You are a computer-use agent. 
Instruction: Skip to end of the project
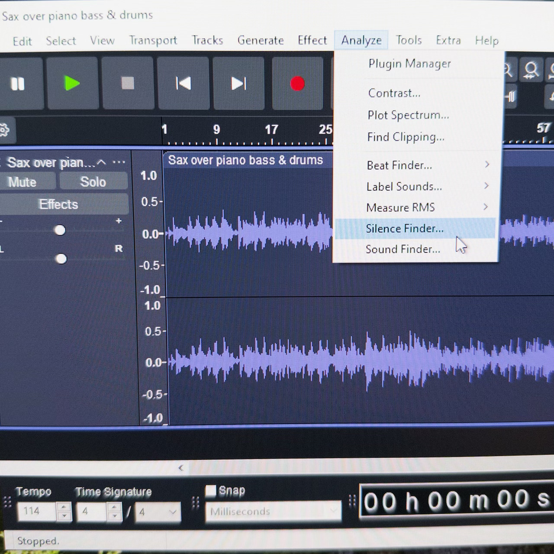(x=238, y=83)
